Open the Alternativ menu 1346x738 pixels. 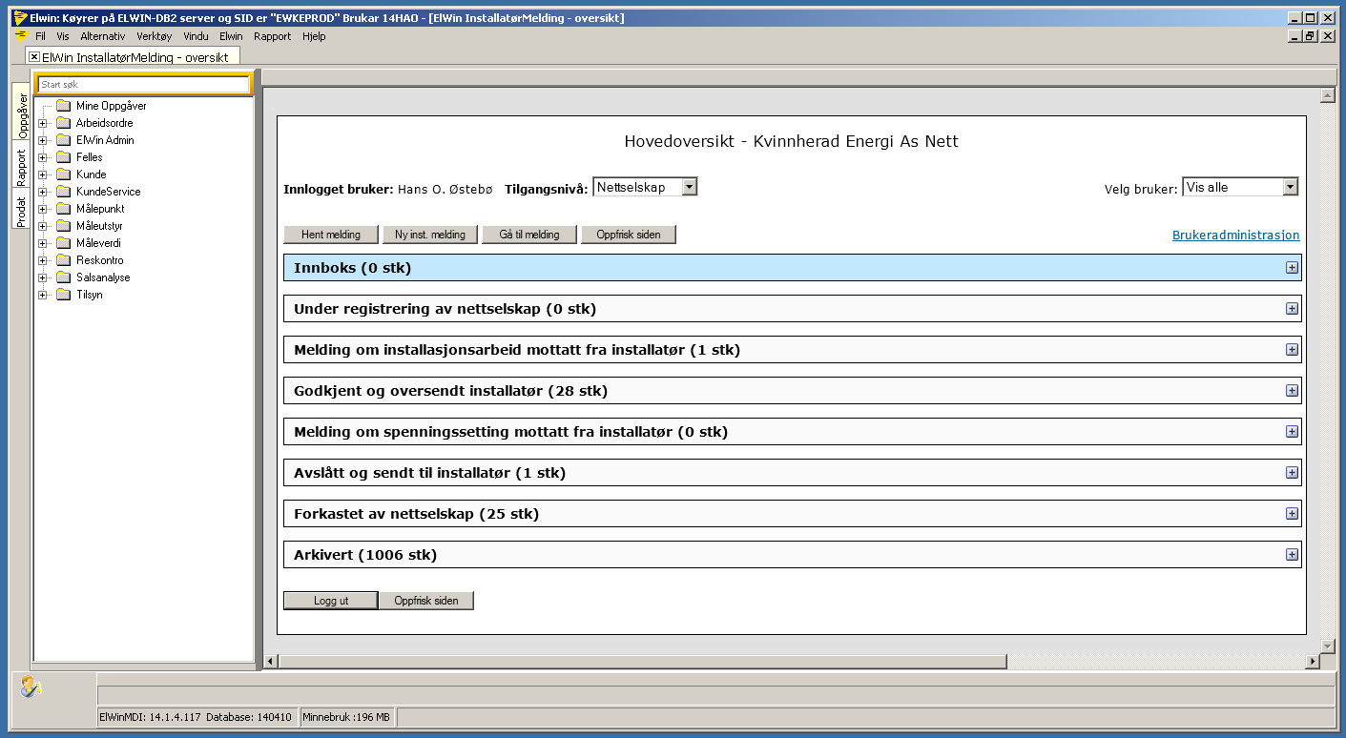(x=102, y=36)
